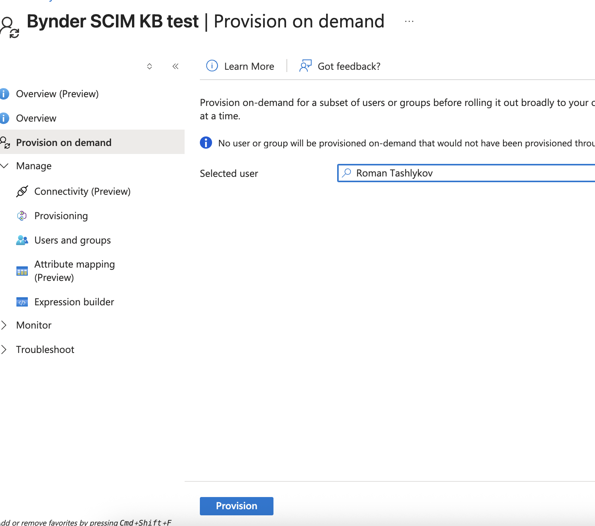Click the Bynder SCIM KB test title
This screenshot has height=526, width=595.
point(113,21)
